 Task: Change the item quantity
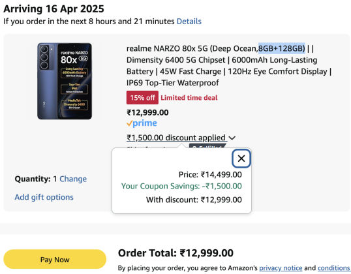(73, 179)
